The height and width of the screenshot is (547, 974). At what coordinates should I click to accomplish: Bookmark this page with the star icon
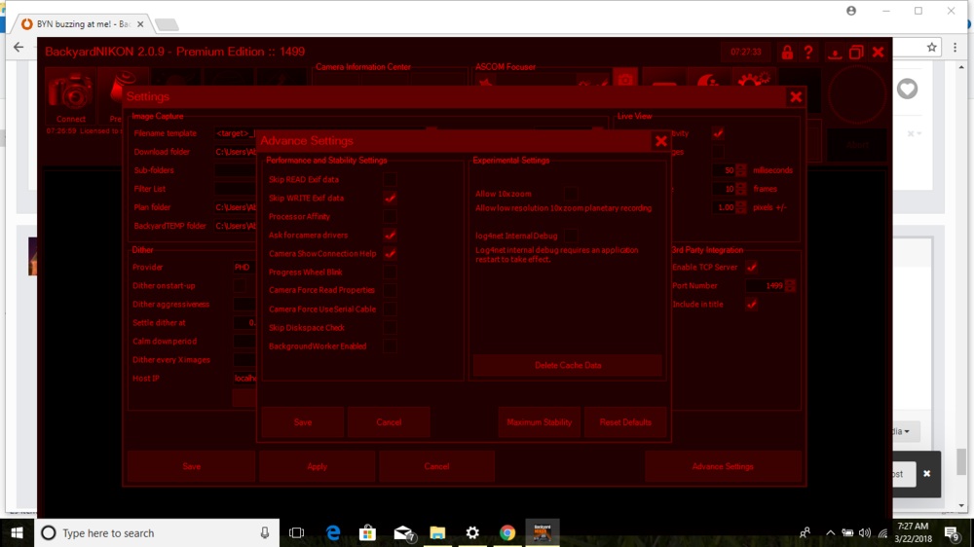coord(932,47)
